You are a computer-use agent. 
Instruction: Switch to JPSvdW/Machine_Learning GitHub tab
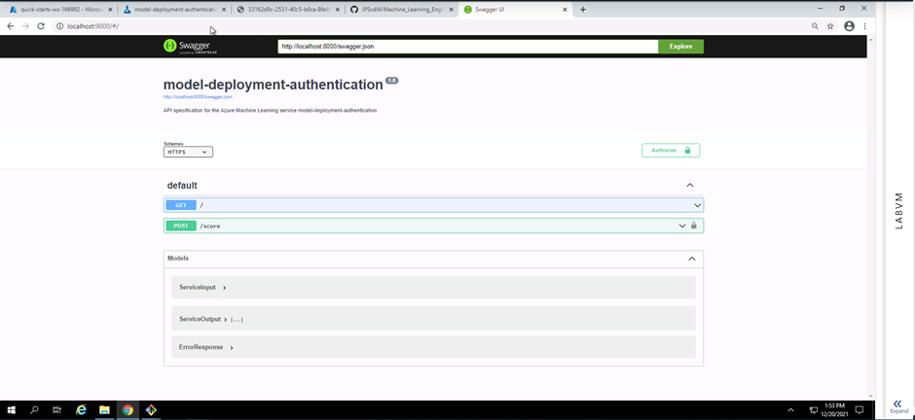(x=401, y=10)
